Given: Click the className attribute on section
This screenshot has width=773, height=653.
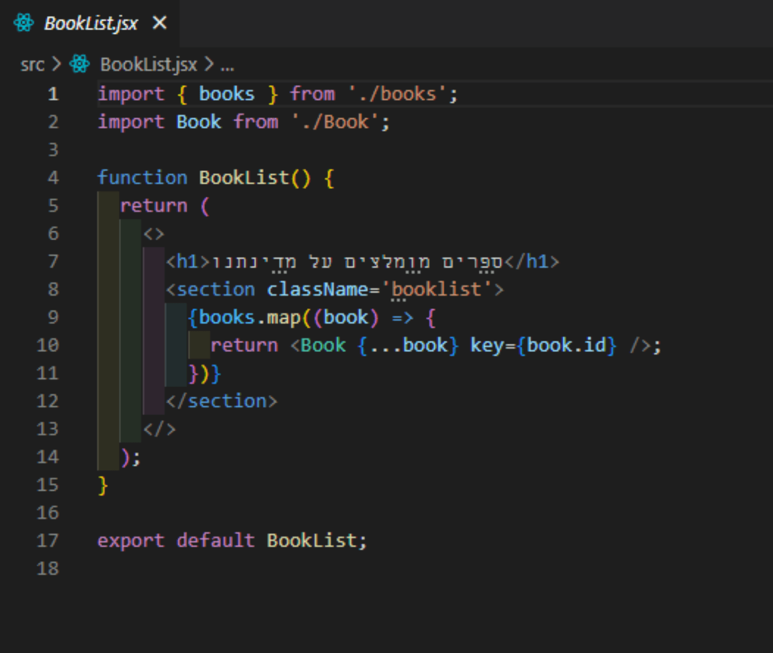Looking at the screenshot, I should [317, 289].
